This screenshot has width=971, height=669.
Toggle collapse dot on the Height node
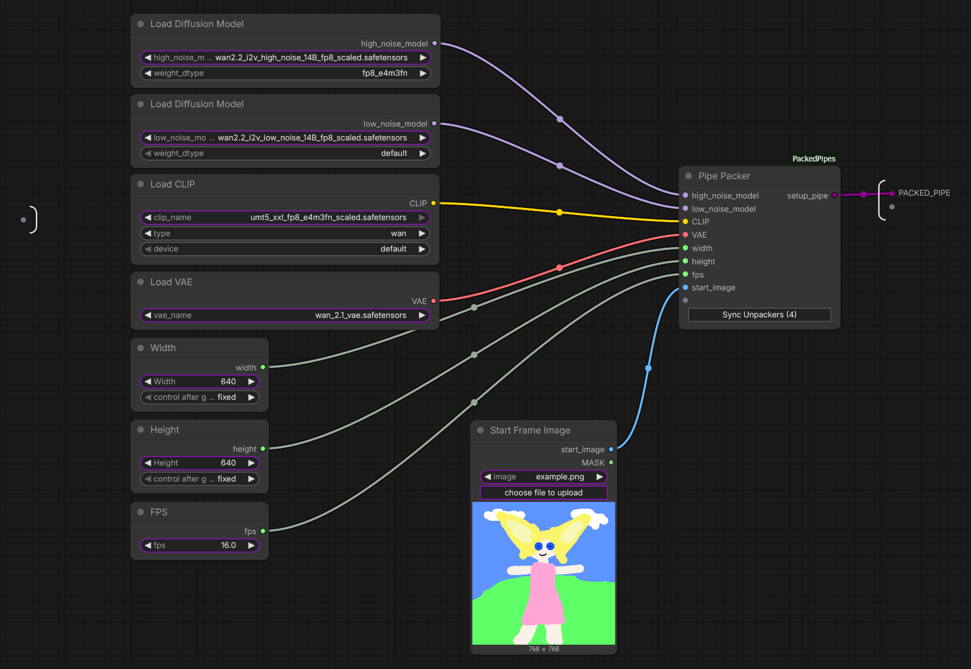[x=140, y=430]
